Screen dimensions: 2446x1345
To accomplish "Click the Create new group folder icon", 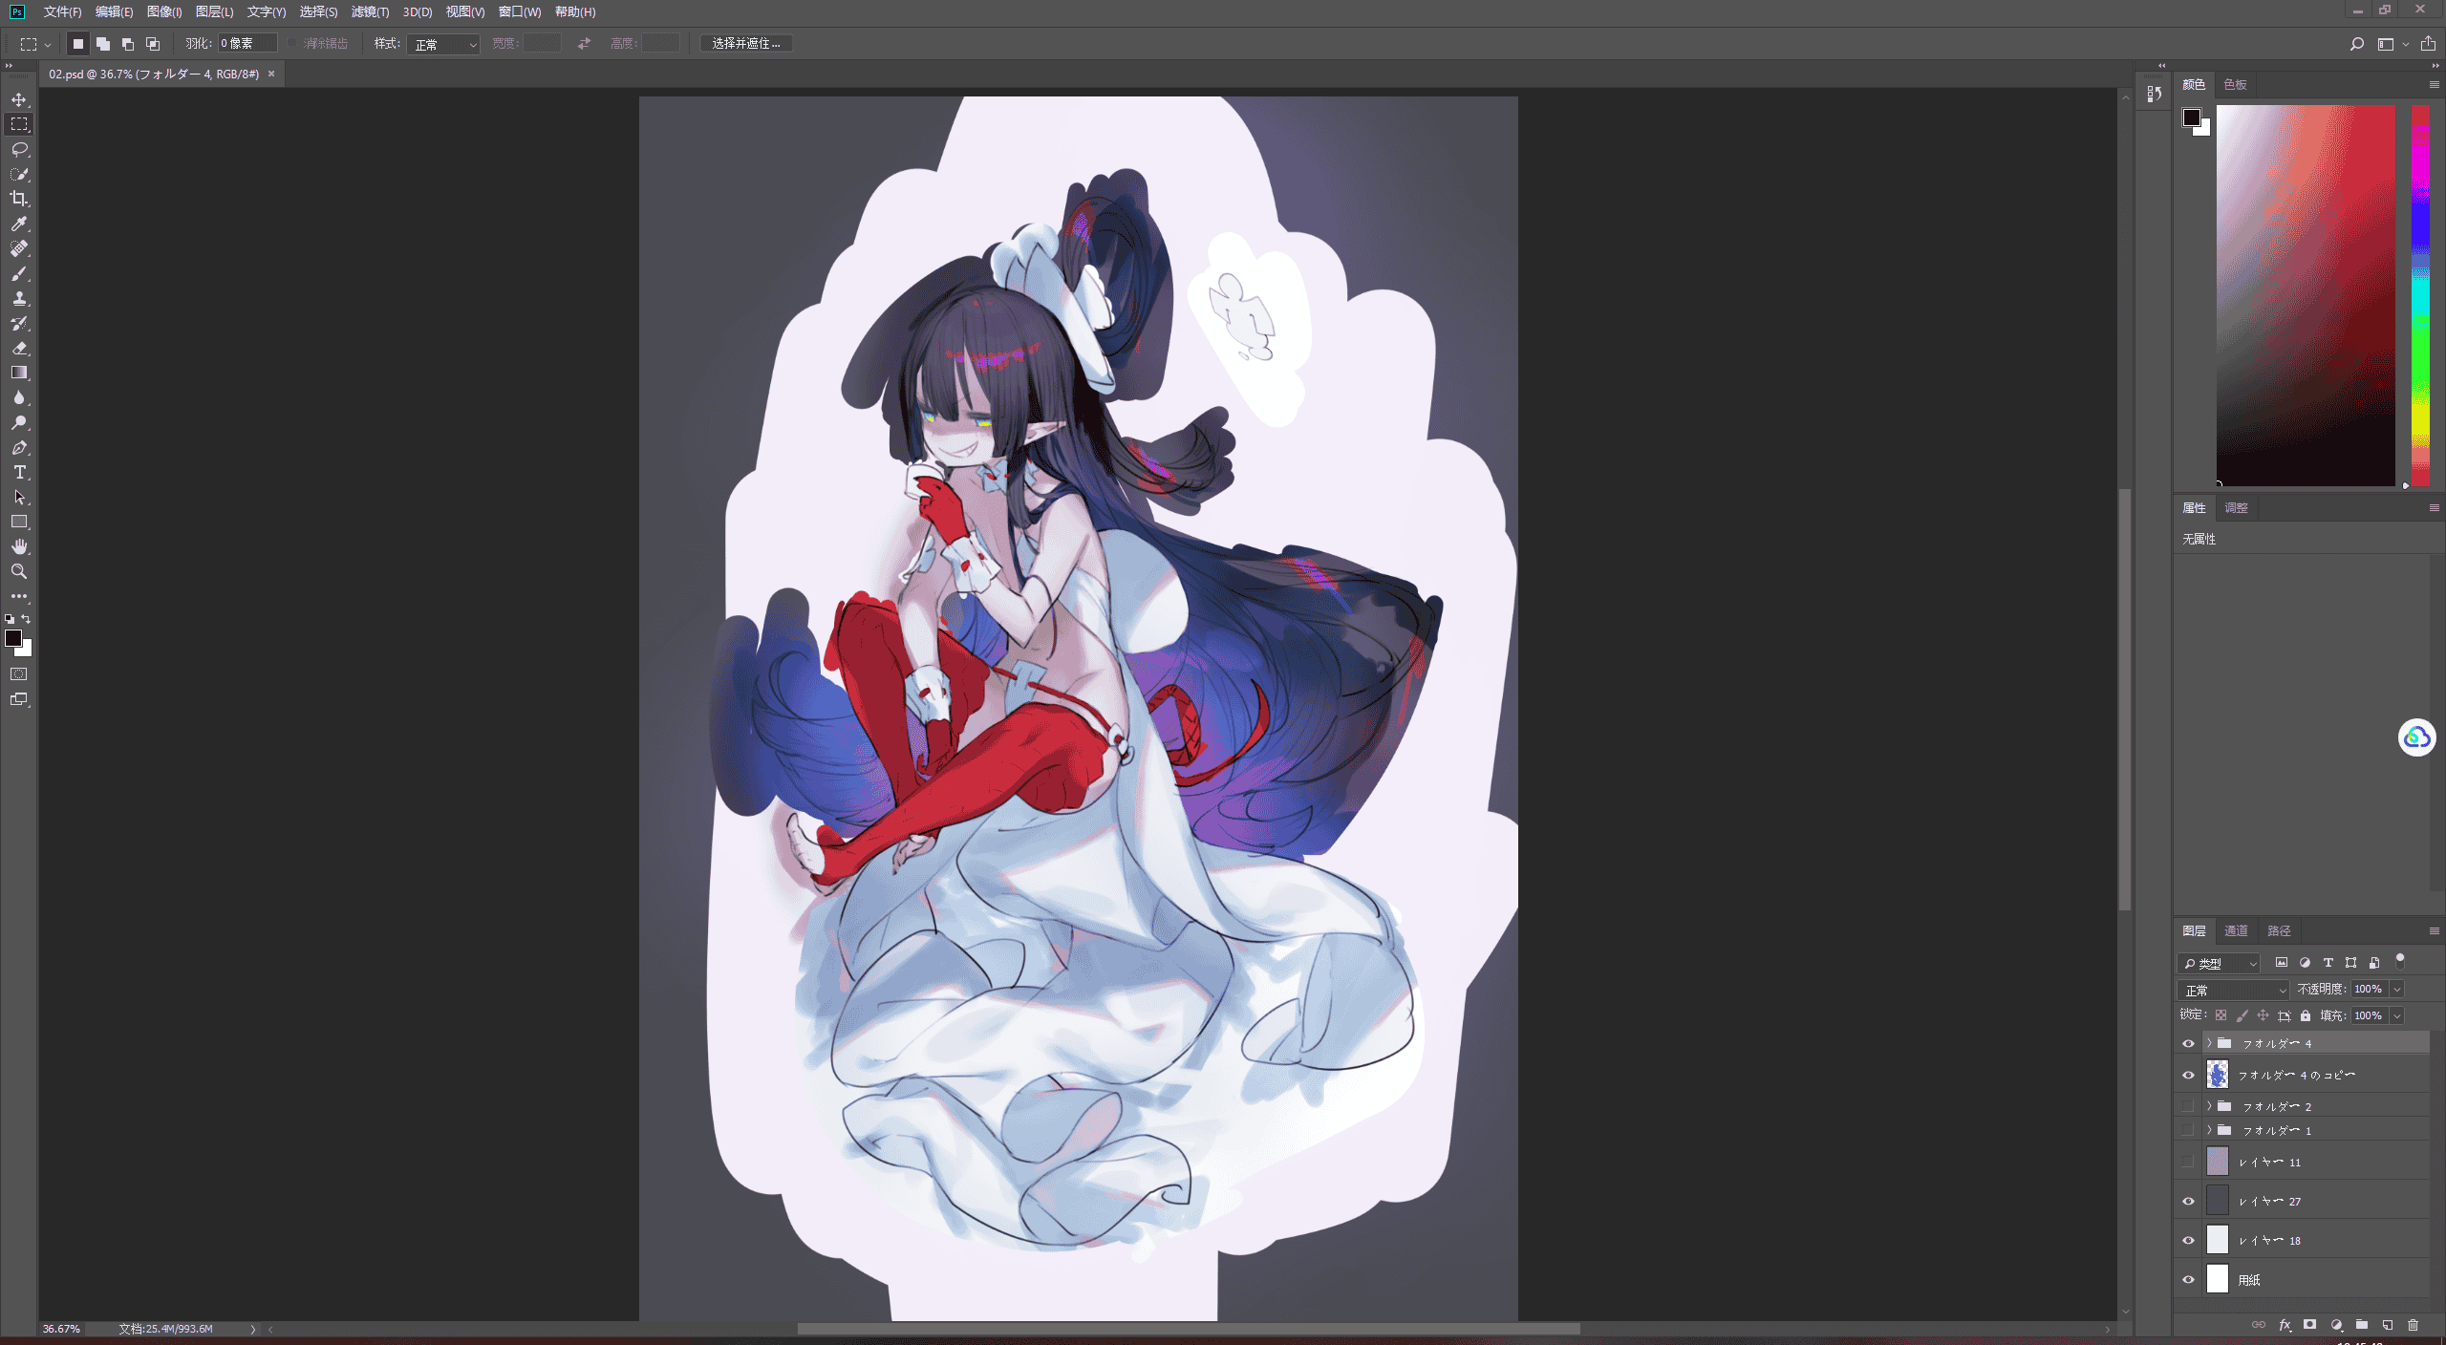I will point(2362,1325).
